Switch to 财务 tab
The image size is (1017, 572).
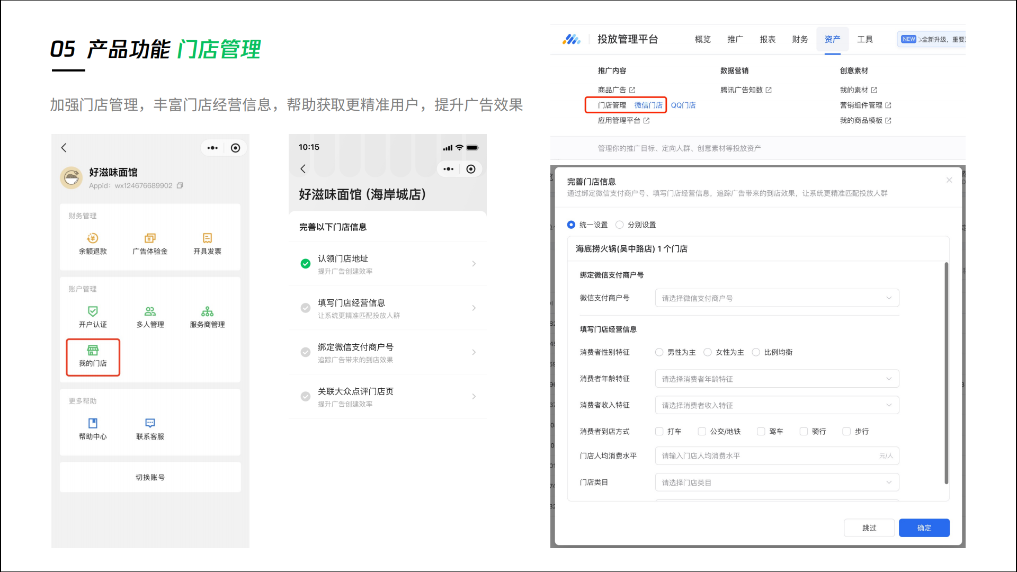click(800, 39)
